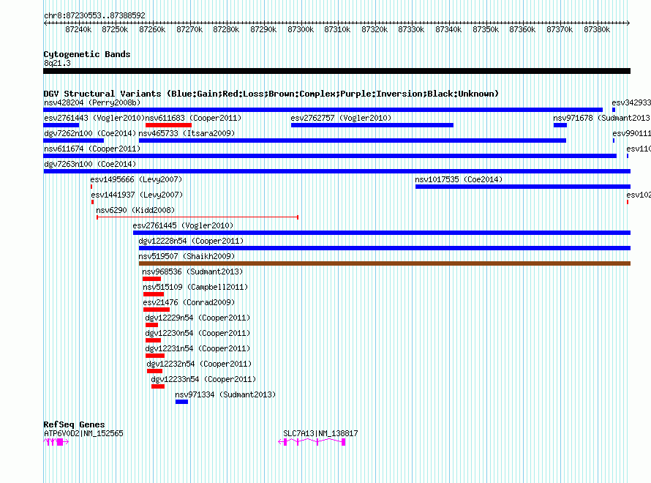Screen dimensions: 651x483
Task: Click the blue esv2762757 gain bar
Action: pos(372,125)
